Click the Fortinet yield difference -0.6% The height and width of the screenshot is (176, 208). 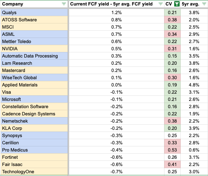click(x=116, y=157)
